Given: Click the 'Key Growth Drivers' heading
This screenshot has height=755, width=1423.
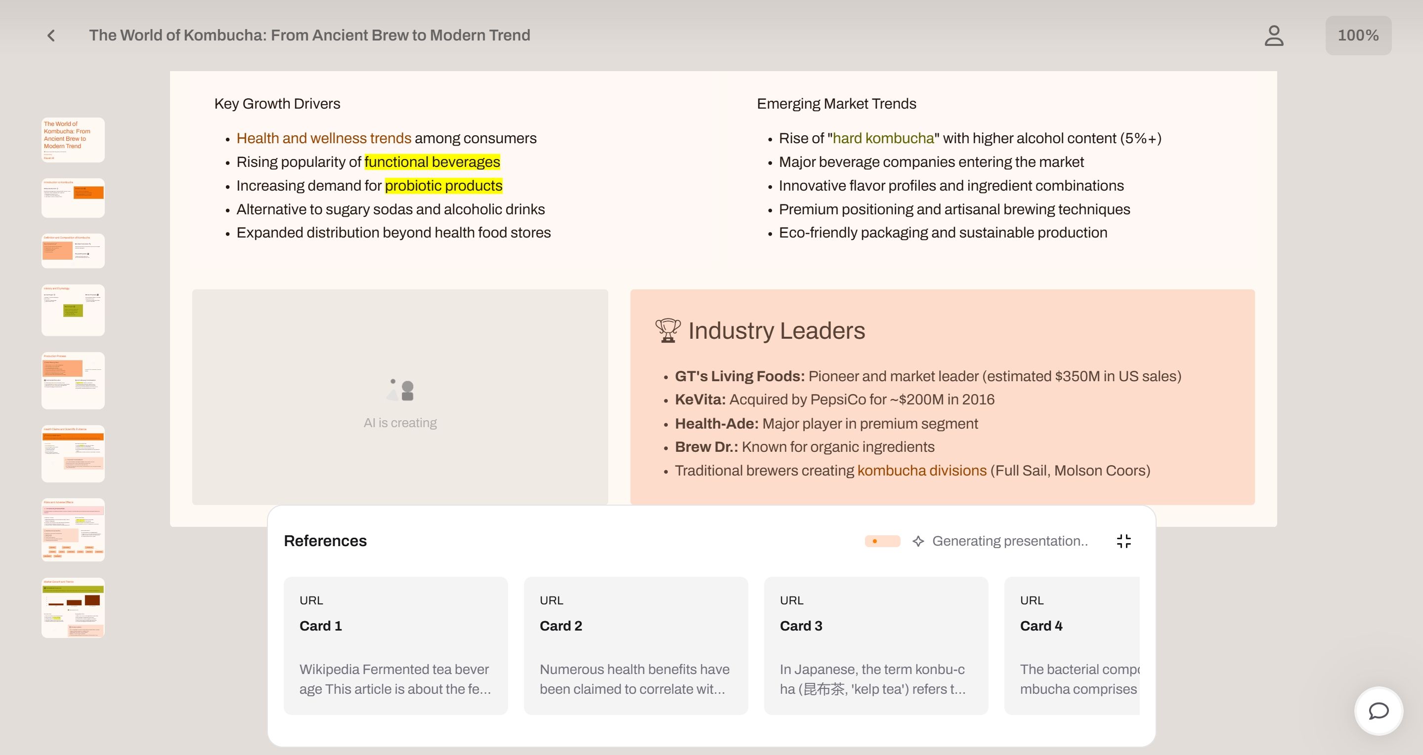Looking at the screenshot, I should (277, 104).
